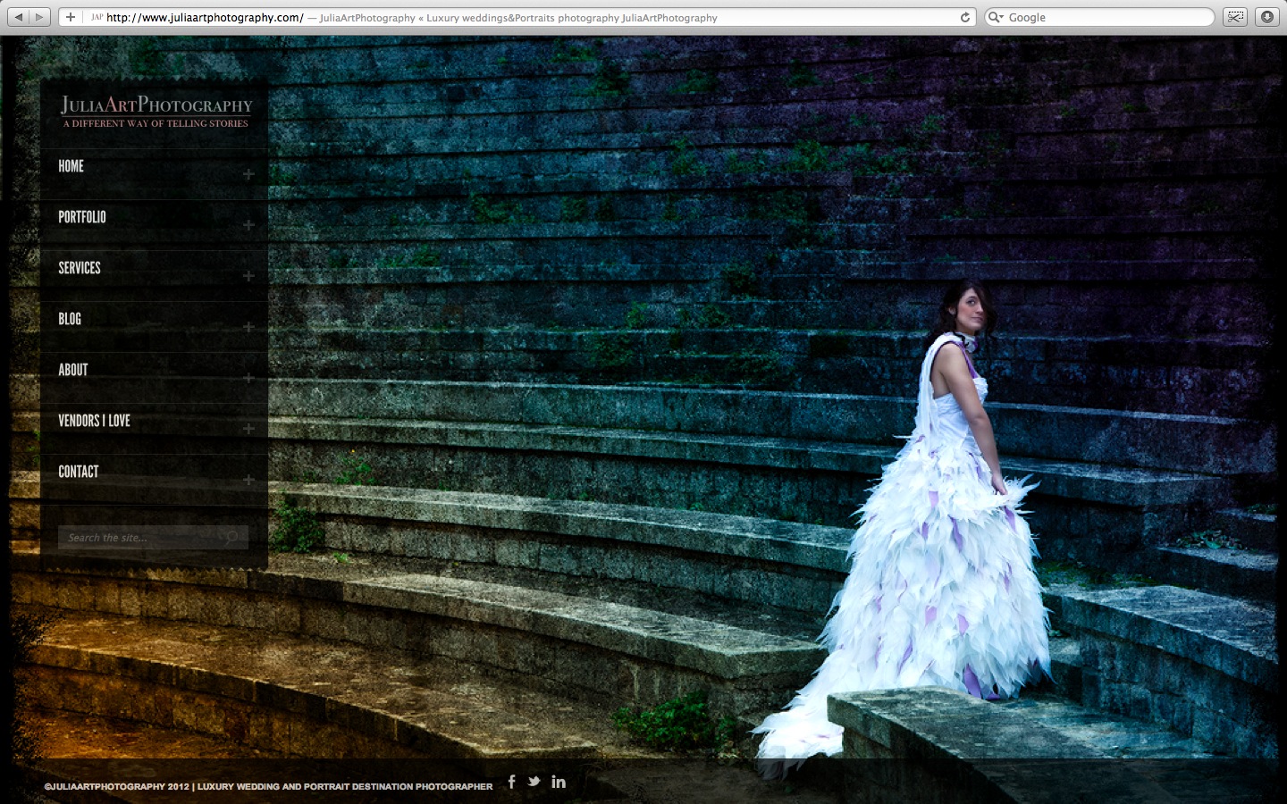
Task: Select About in the sidebar menu
Action: pyautogui.click(x=73, y=370)
